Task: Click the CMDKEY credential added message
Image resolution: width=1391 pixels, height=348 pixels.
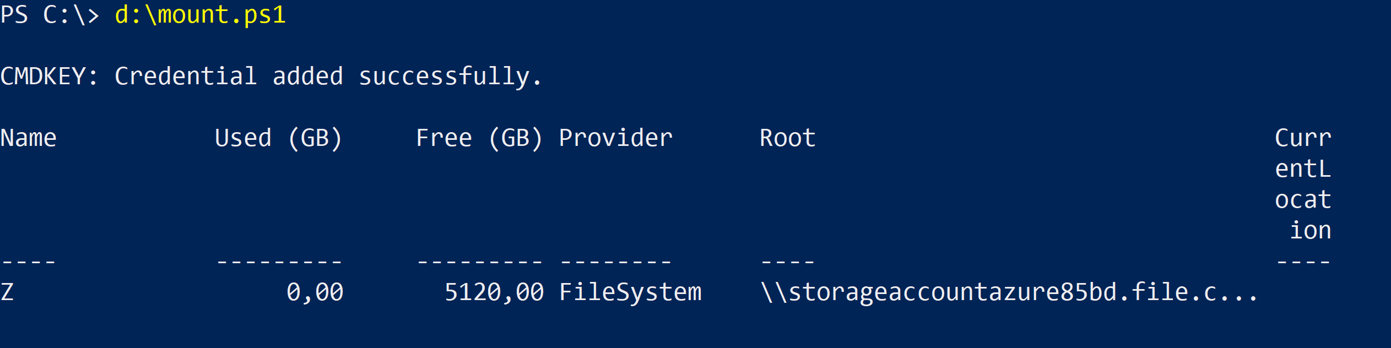Action: 271,77
